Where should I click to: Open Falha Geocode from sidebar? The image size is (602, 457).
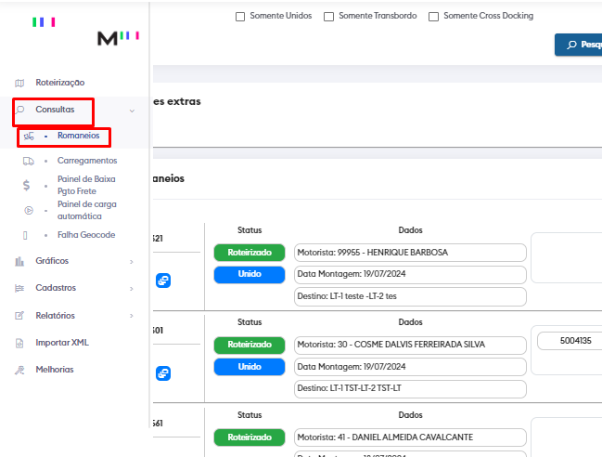pyautogui.click(x=85, y=235)
